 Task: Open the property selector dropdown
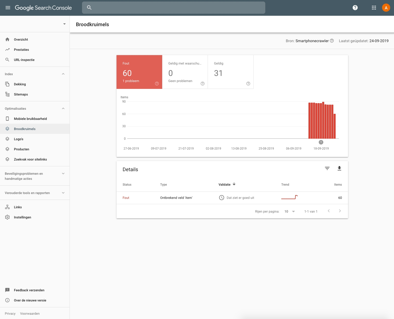(64, 24)
